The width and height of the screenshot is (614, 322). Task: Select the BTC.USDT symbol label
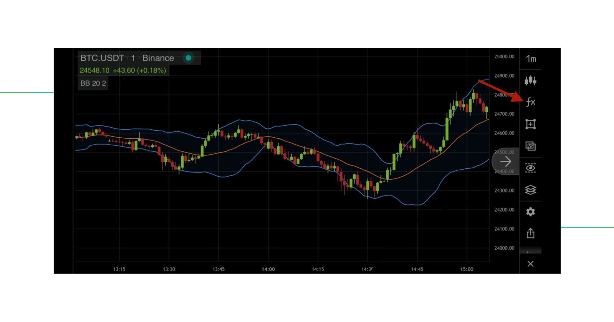pyautogui.click(x=102, y=58)
